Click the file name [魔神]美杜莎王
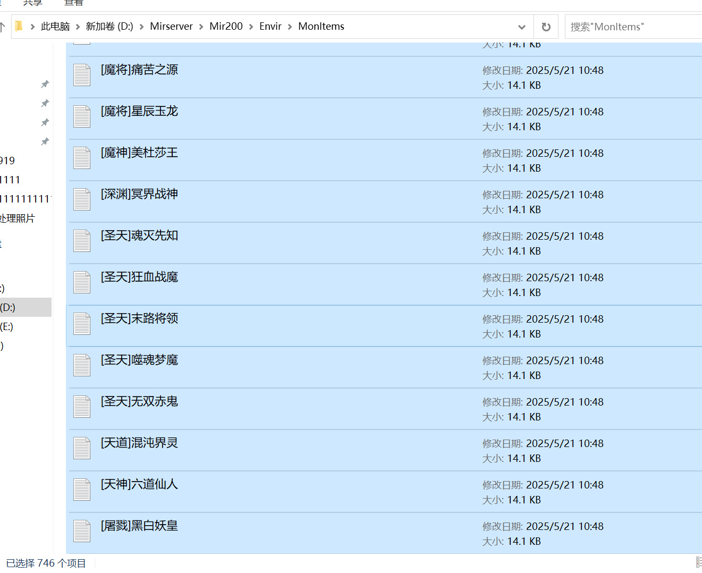 (x=139, y=153)
